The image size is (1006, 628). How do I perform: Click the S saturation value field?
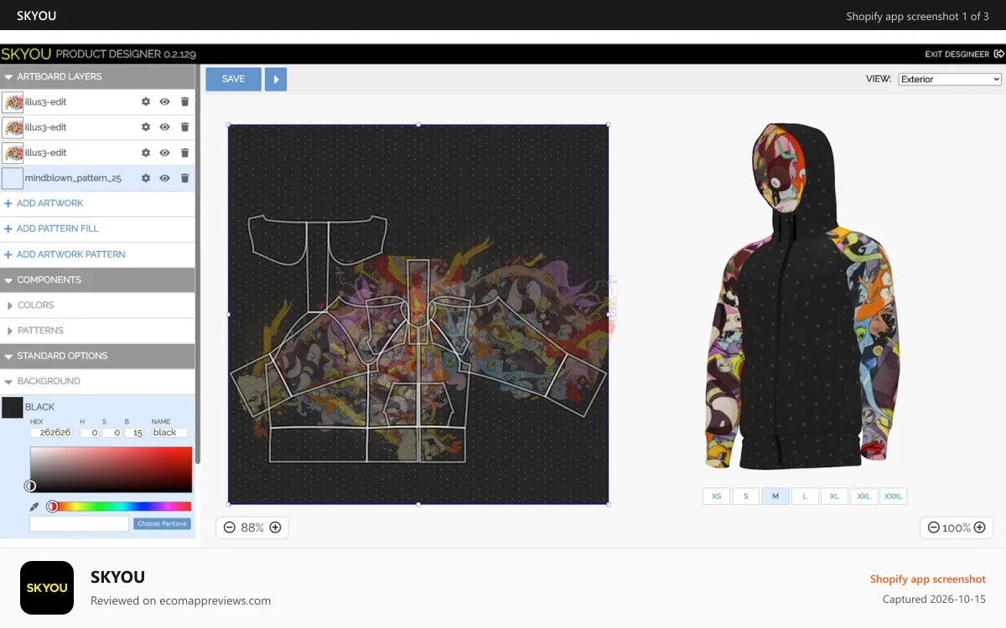tap(111, 433)
